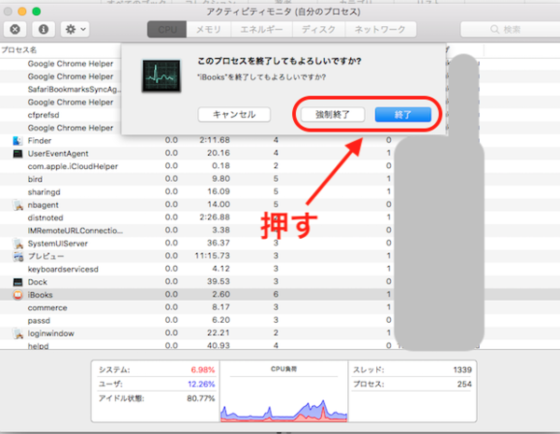Click the green zoom window button
Screen dimensions: 560x434
pos(36,11)
